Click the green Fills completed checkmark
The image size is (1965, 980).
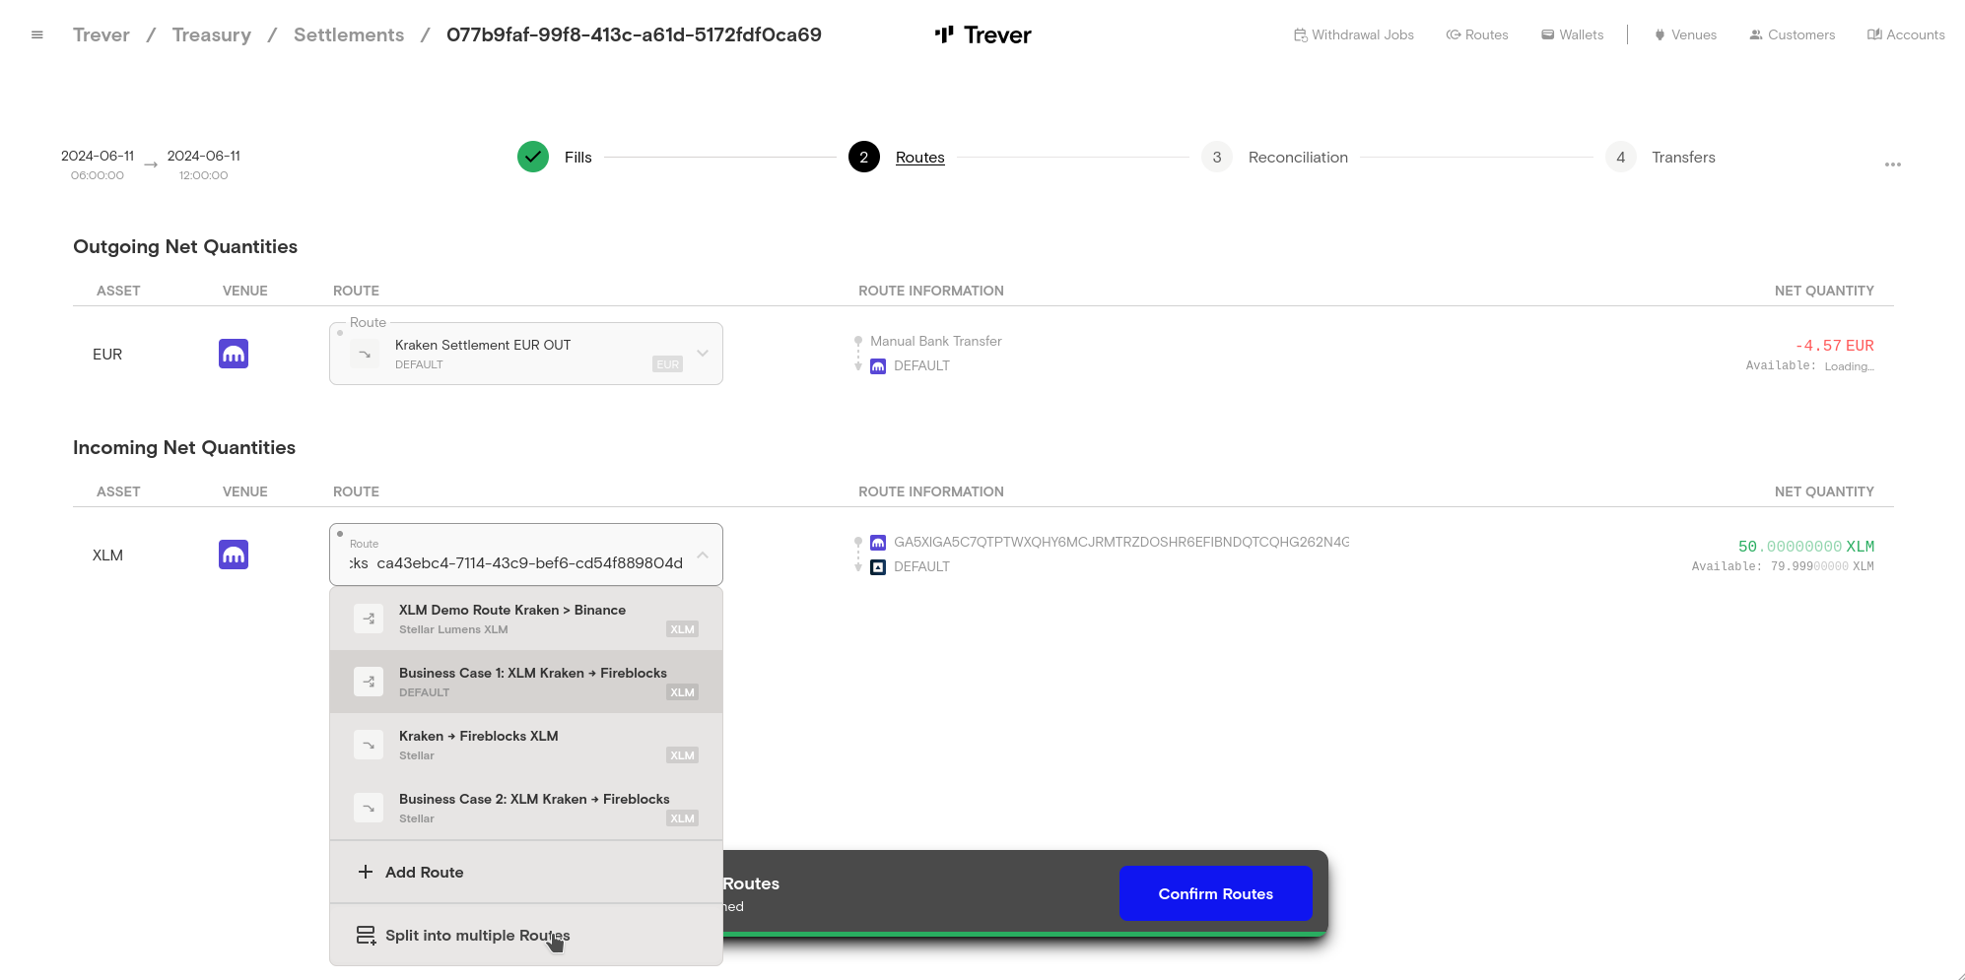pos(533,157)
